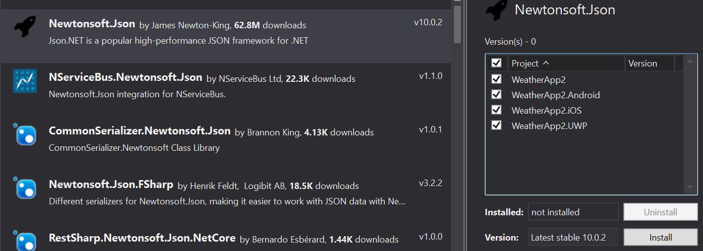The image size is (703, 251).
Task: Click the Installed field showing not installed
Action: click(x=573, y=212)
